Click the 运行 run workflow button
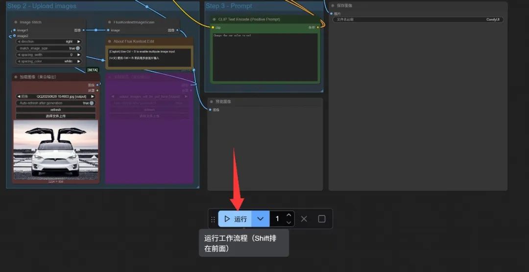 235,219
